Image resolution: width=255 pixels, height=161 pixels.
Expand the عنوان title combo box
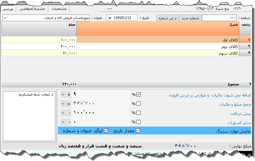(x=6, y=18)
